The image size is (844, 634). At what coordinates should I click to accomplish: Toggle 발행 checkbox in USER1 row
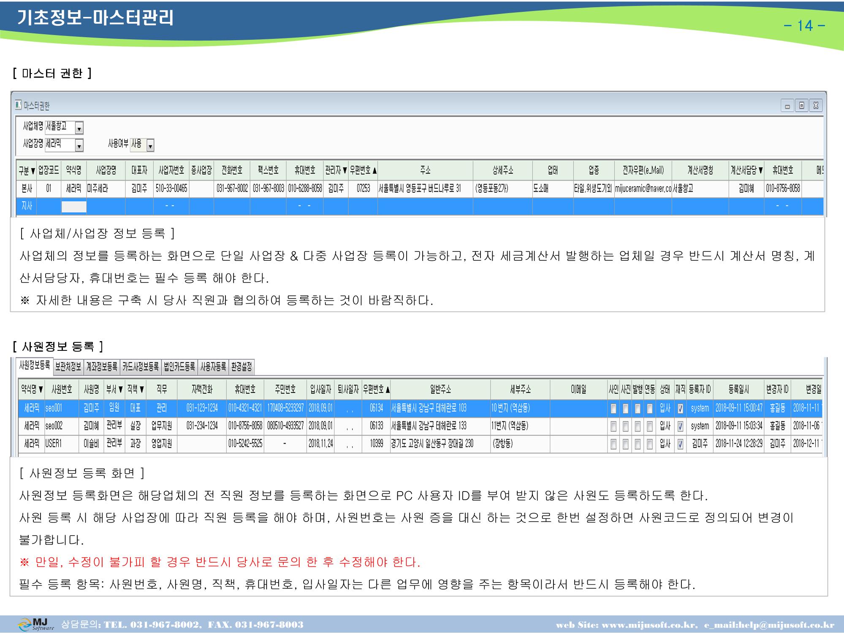coord(638,444)
